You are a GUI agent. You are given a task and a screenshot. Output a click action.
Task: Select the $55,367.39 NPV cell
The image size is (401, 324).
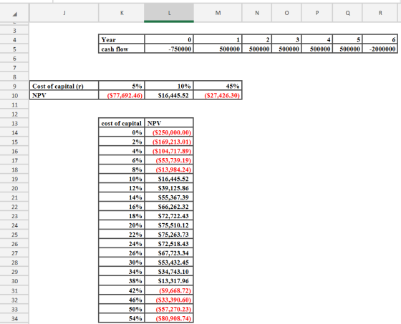pos(169,197)
